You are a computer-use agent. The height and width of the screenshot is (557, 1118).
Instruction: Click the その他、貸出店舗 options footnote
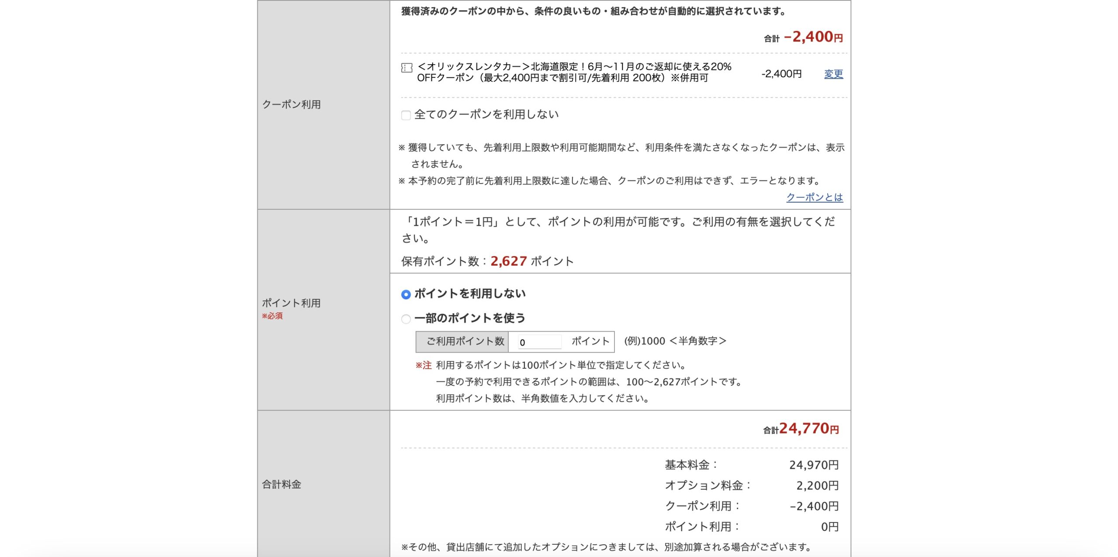pyautogui.click(x=607, y=547)
